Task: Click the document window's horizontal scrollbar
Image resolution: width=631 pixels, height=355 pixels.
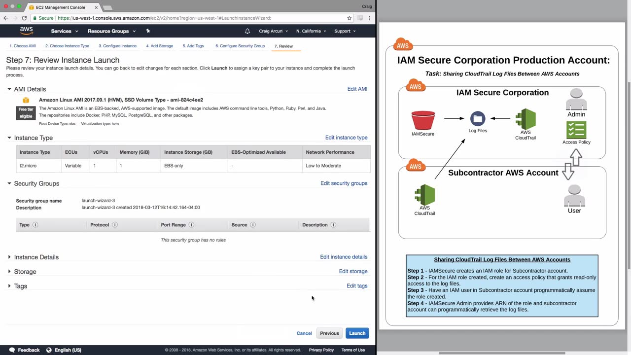Action: [502, 353]
